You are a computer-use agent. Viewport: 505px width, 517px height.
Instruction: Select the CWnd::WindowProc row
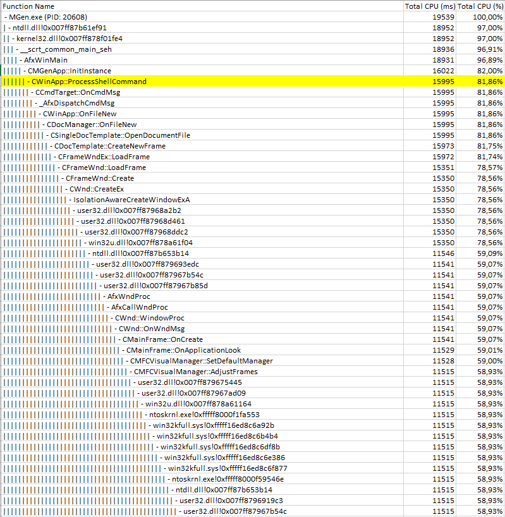click(x=253, y=318)
